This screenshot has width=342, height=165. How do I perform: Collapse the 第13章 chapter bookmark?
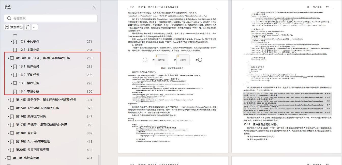click(8, 58)
